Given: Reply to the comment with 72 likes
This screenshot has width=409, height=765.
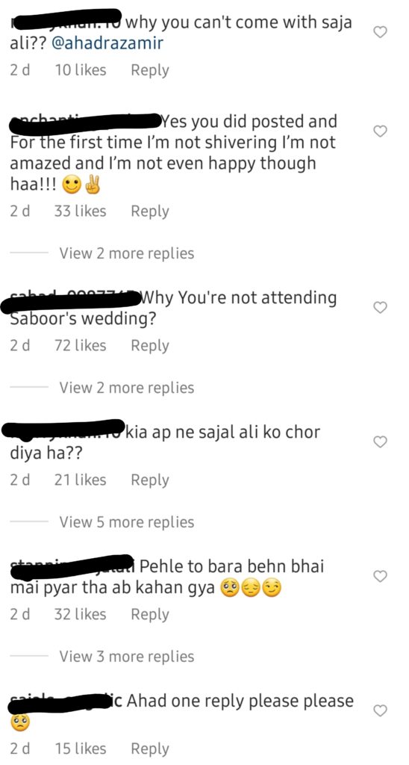Looking at the screenshot, I should 150,345.
